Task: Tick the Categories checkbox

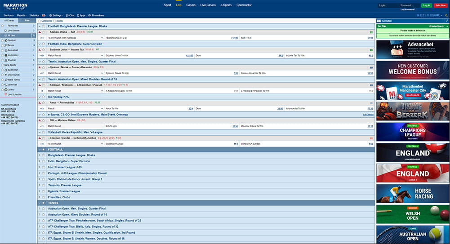Action: (x=40, y=21)
